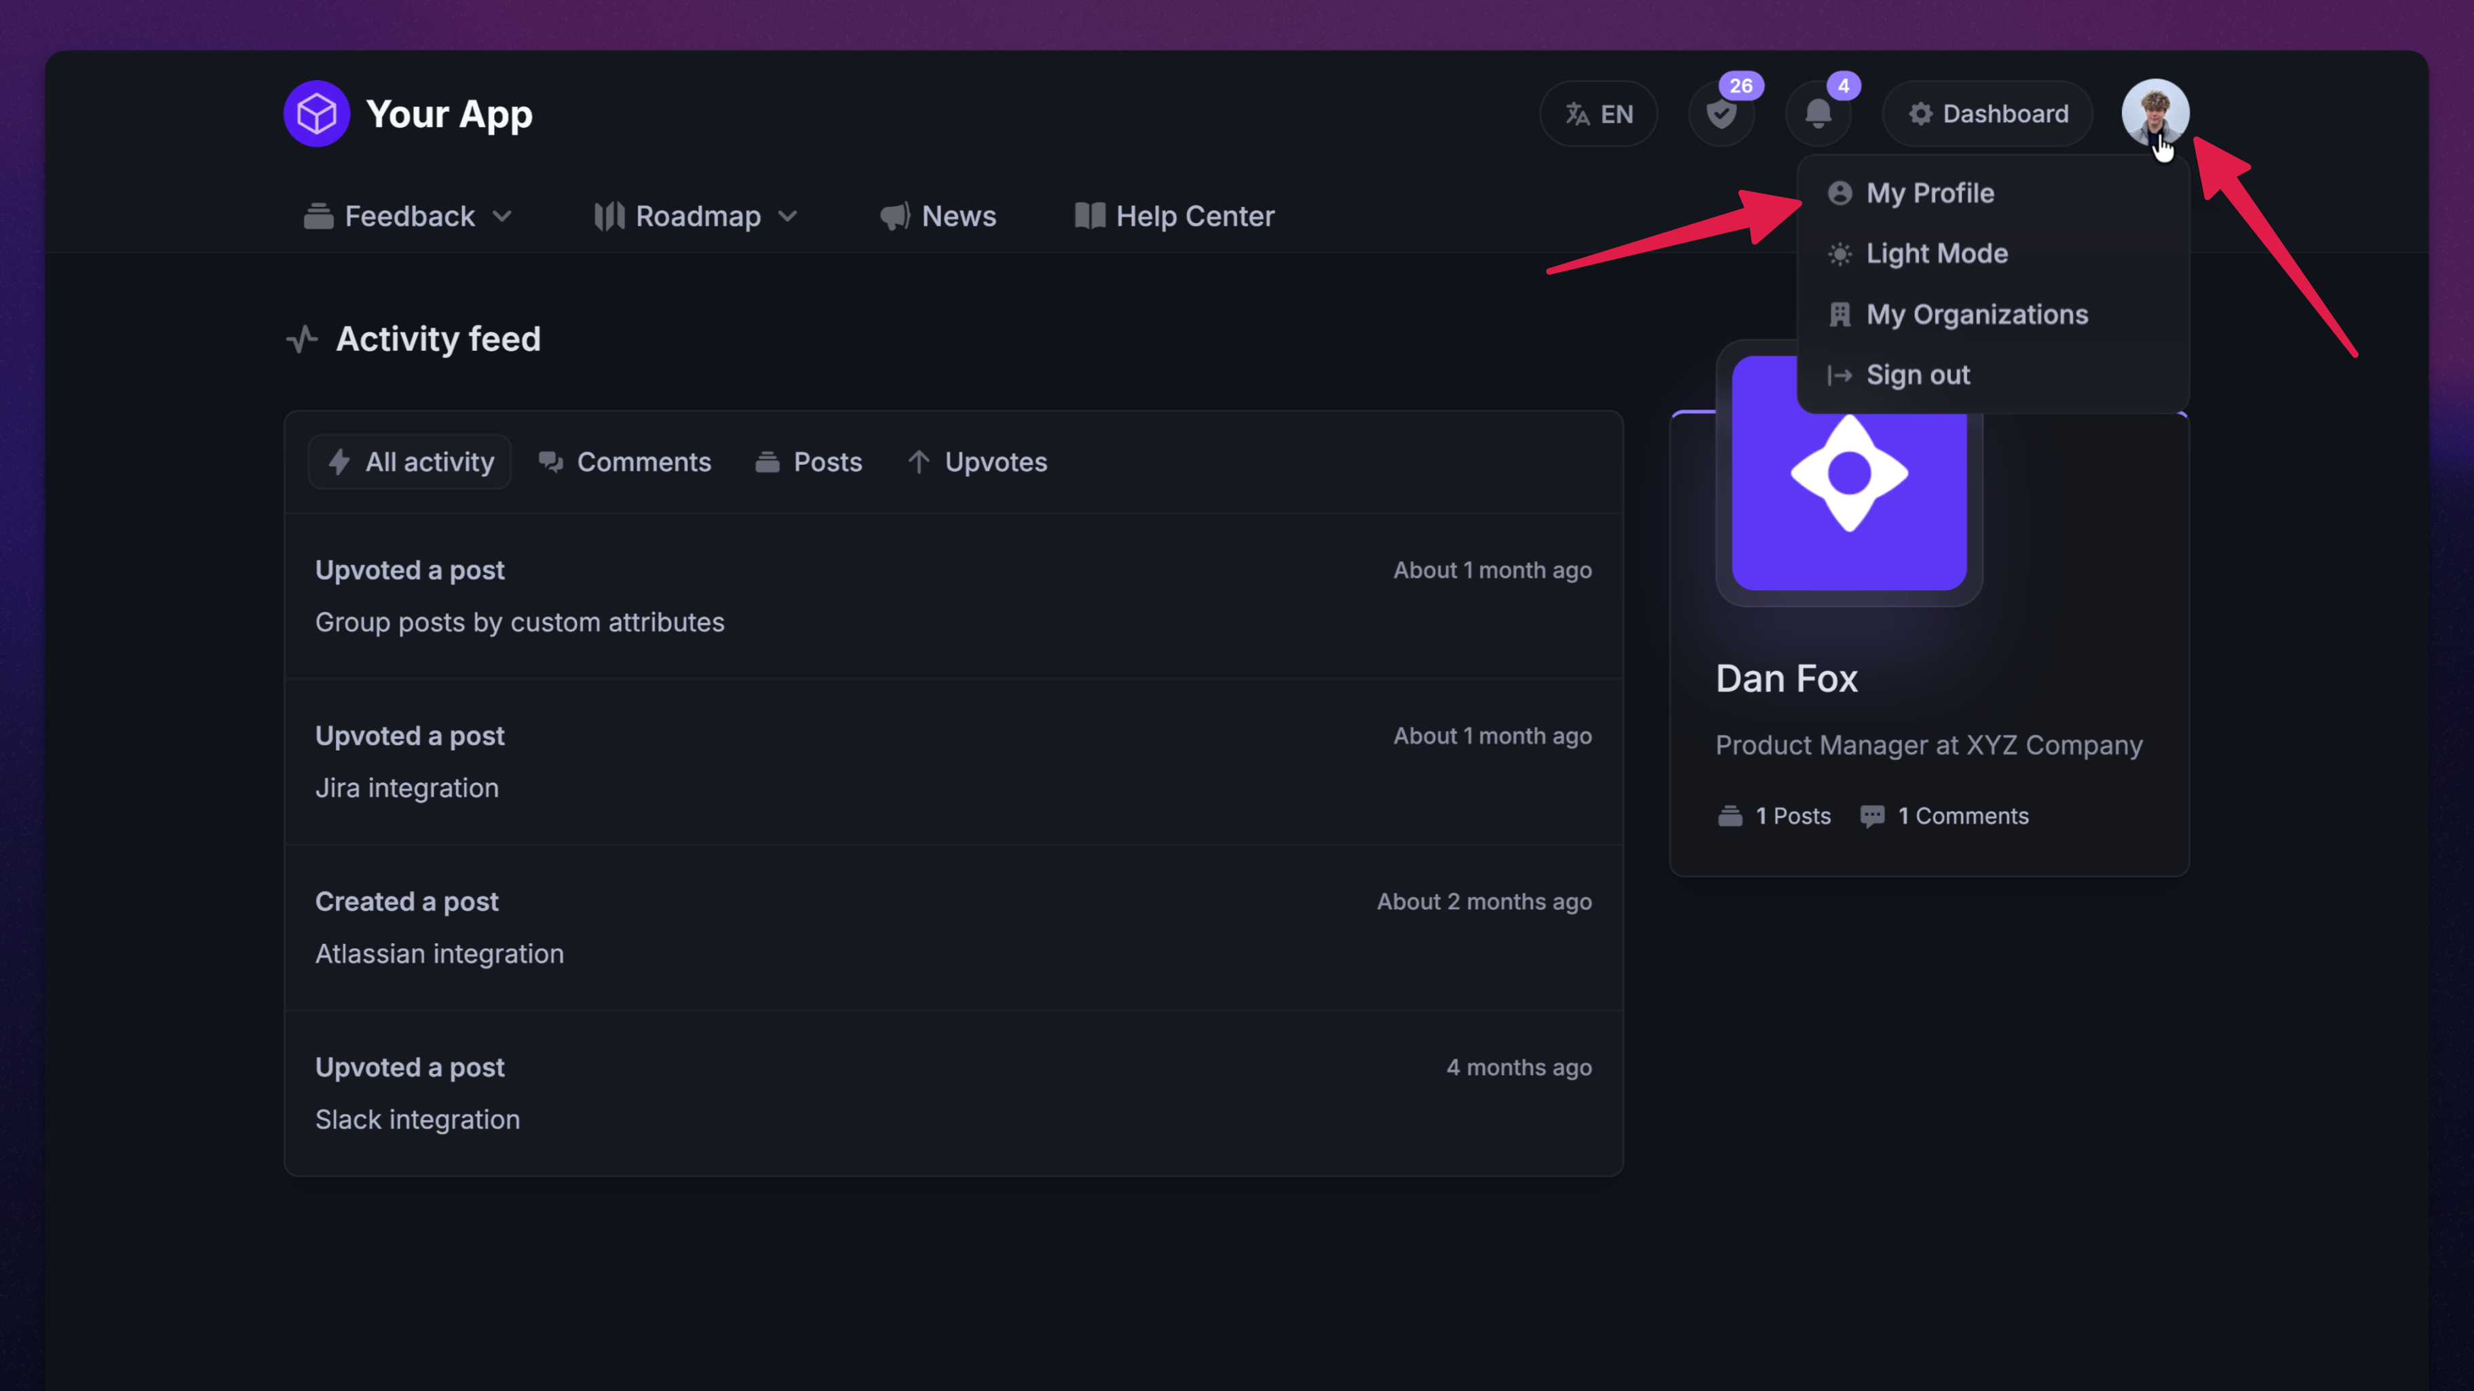Click the shield checkmark icon with badge 26
Screen dimensions: 2474x1391
point(1721,114)
